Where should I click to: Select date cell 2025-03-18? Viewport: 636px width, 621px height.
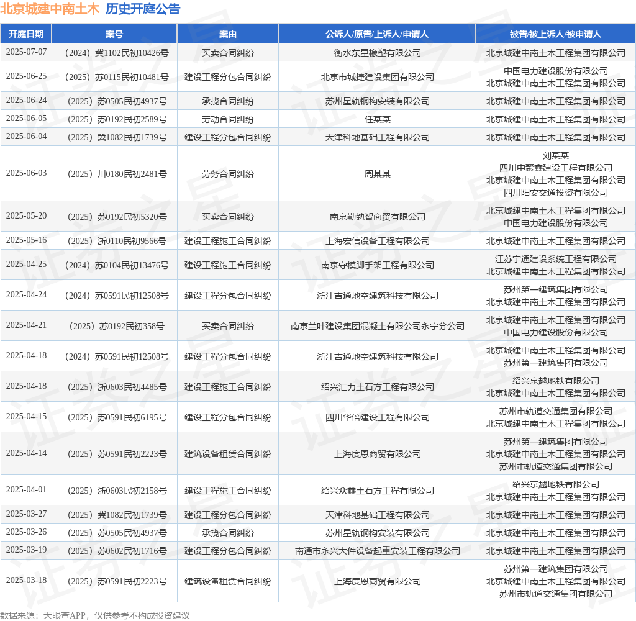click(26, 581)
